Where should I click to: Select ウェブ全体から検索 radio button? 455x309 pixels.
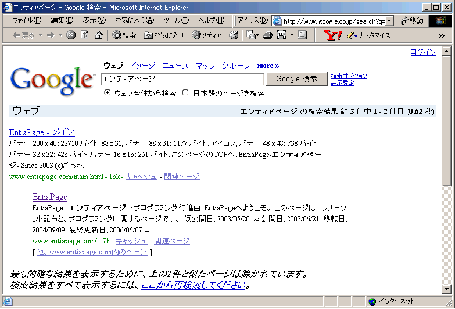pyautogui.click(x=107, y=92)
